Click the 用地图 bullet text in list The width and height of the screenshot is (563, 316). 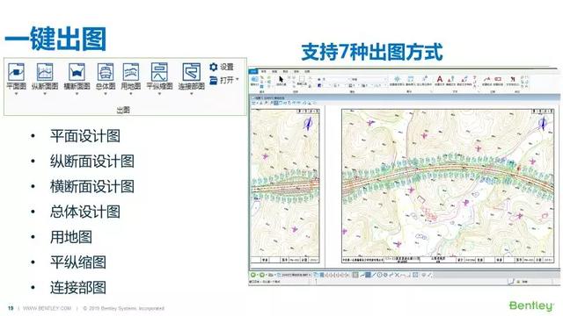click(71, 237)
